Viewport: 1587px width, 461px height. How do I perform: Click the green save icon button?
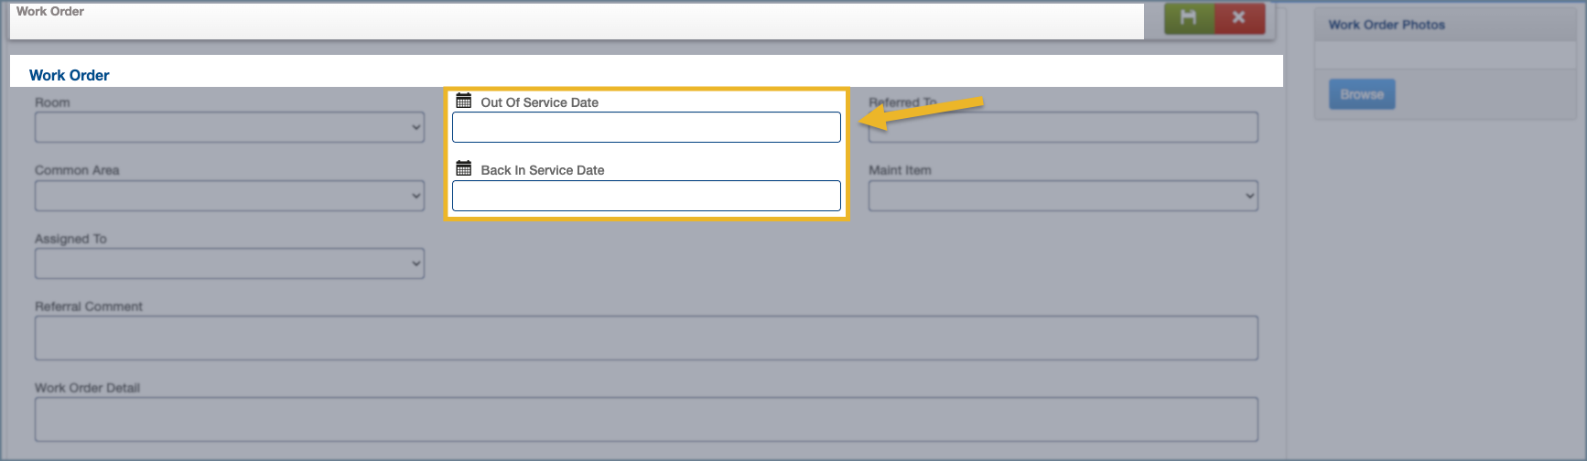1188,18
